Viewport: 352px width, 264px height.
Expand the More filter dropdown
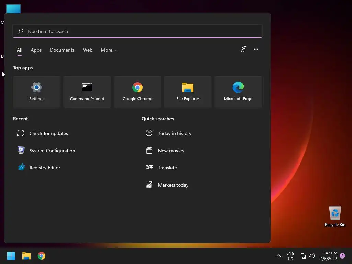109,50
